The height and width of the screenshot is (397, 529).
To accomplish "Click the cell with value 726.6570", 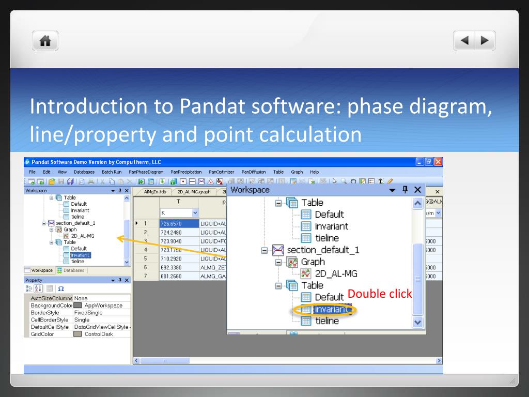I will click(x=179, y=223).
